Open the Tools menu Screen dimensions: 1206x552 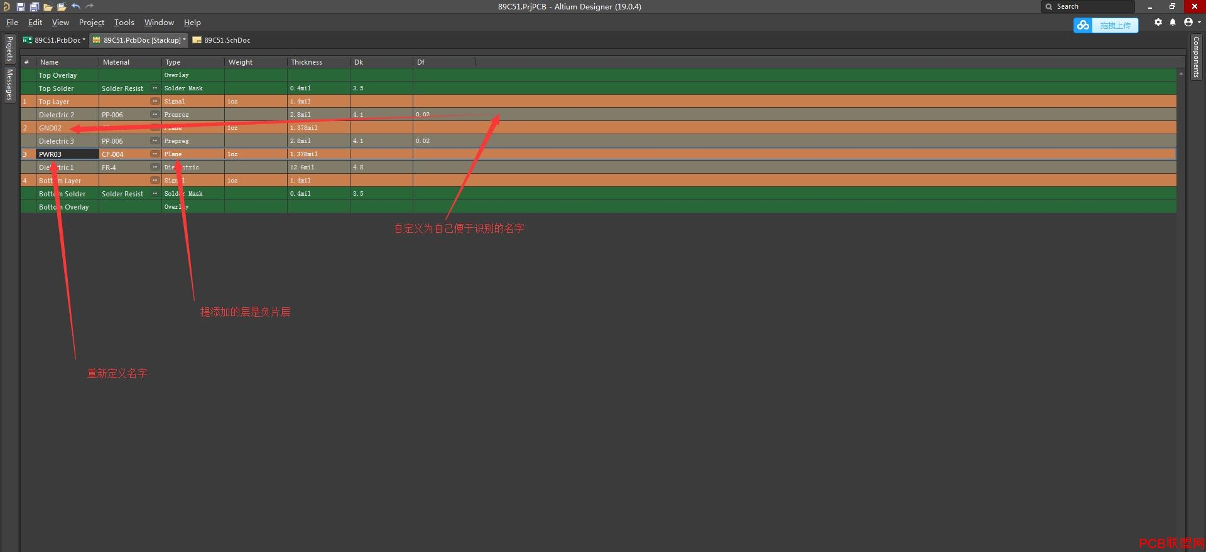[124, 23]
